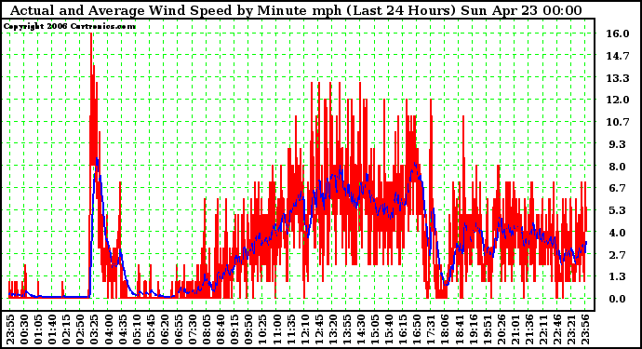Image resolution: width=642 pixels, height=349 pixels.
Task: Click the 16:50 time axis label
Action: click(416, 329)
